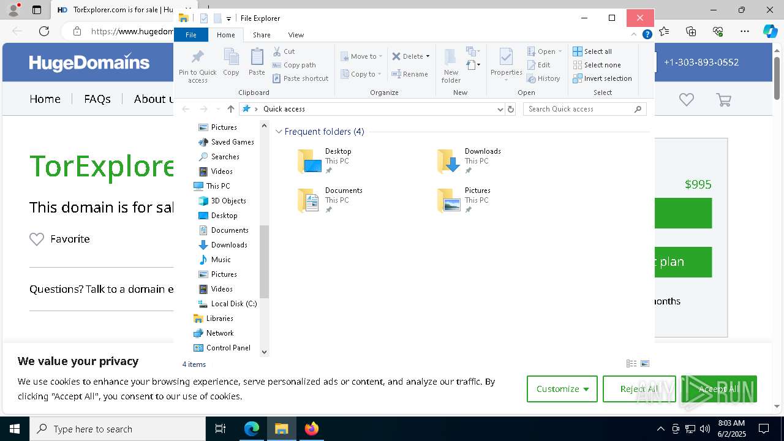The image size is (784, 441).
Task: Click Copy path in ribbon
Action: point(294,65)
